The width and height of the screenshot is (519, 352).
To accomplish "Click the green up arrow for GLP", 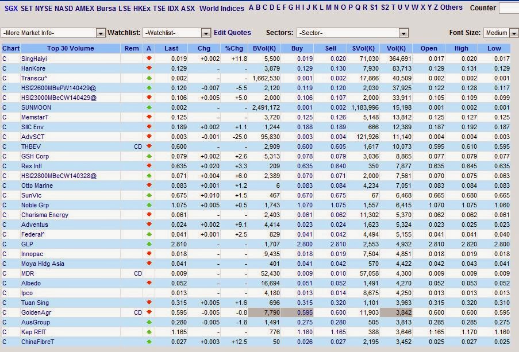I will pyautogui.click(x=149, y=244).
